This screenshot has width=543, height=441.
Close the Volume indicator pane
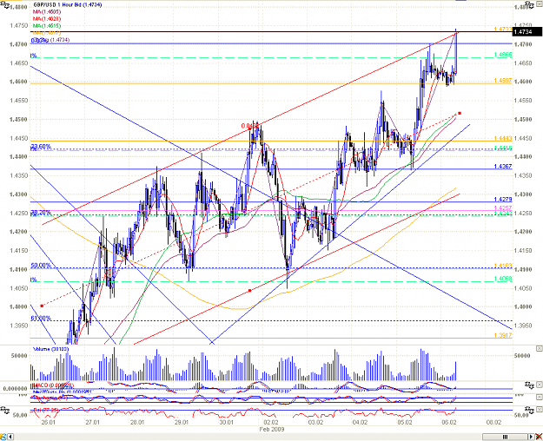(x=540, y=348)
